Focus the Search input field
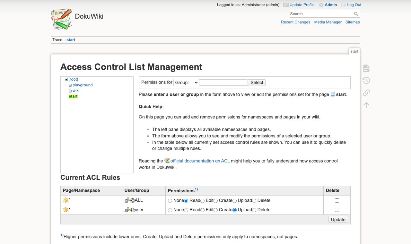Screen dimensions: 411x244 (321, 14)
